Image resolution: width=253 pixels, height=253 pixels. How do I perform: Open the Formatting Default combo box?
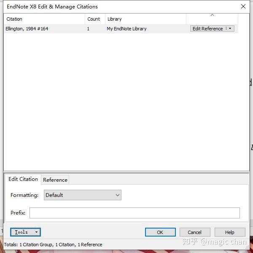click(x=83, y=195)
